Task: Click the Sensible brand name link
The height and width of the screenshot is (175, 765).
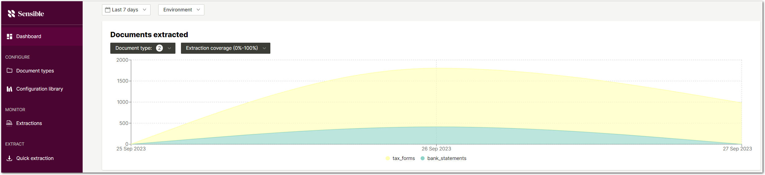Action: 31,14
